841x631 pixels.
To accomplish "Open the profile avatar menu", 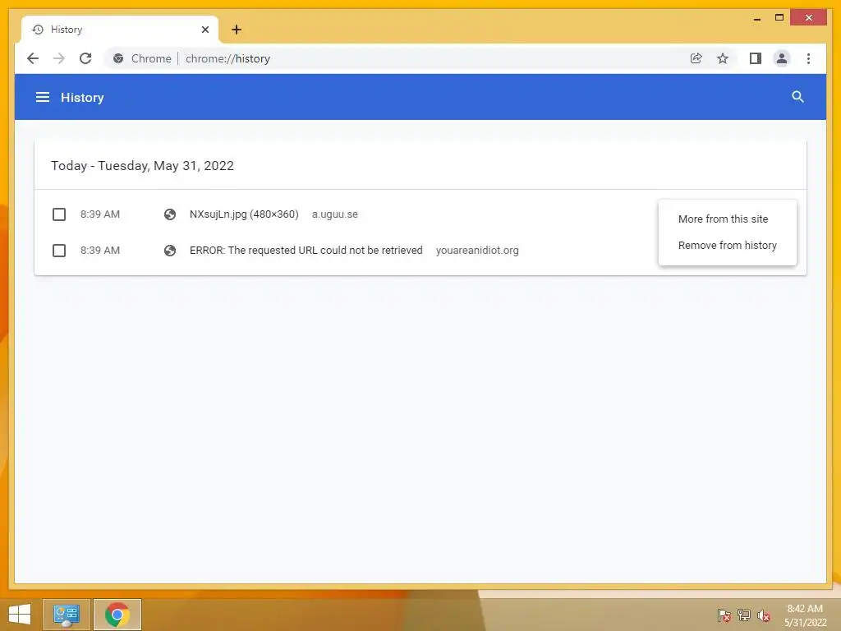I will point(782,58).
